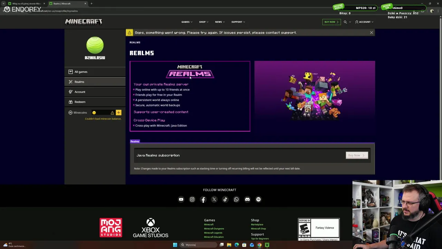442x249 pixels.
Task: Open Task View from taskbar
Action: point(221,245)
